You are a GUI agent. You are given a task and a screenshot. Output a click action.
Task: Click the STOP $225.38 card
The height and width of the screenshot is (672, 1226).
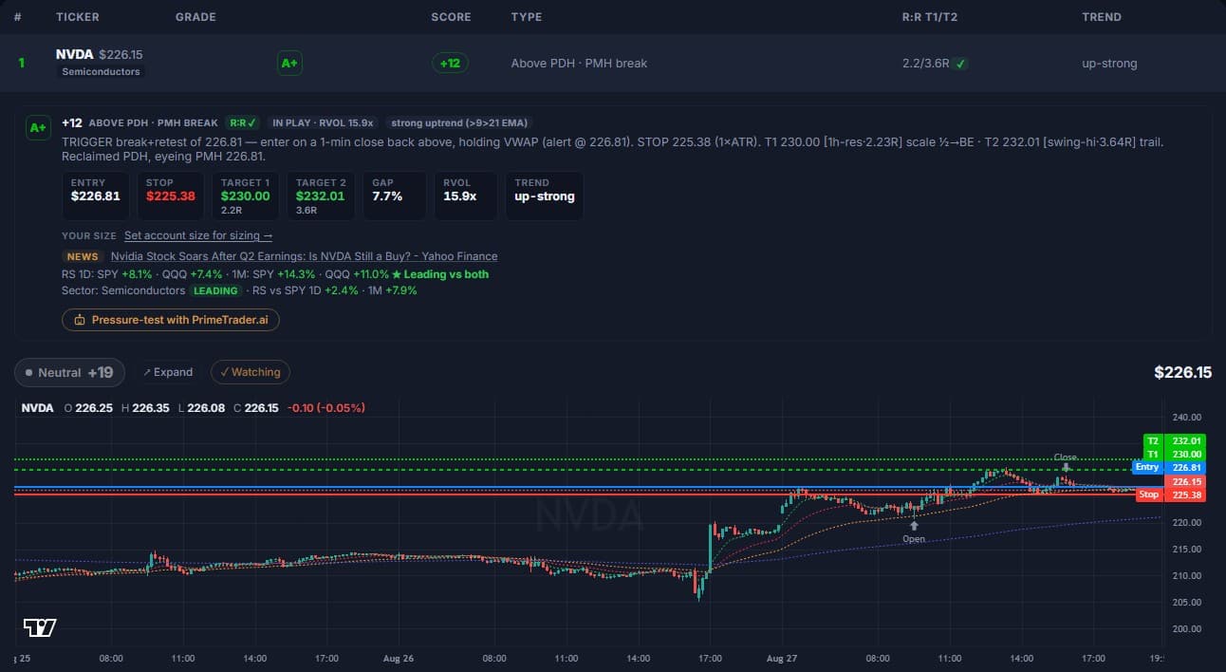point(171,196)
